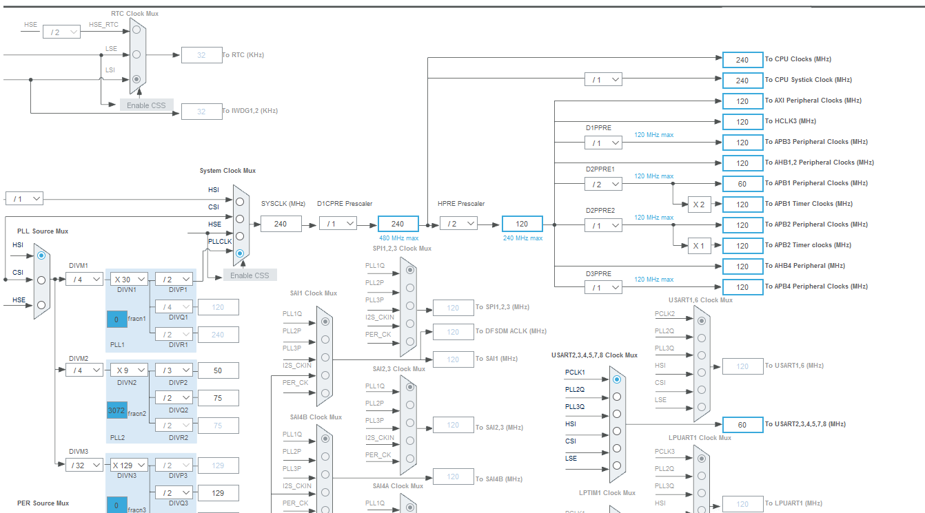Open the HSE_RTC /2 divider dropdown

[61, 31]
